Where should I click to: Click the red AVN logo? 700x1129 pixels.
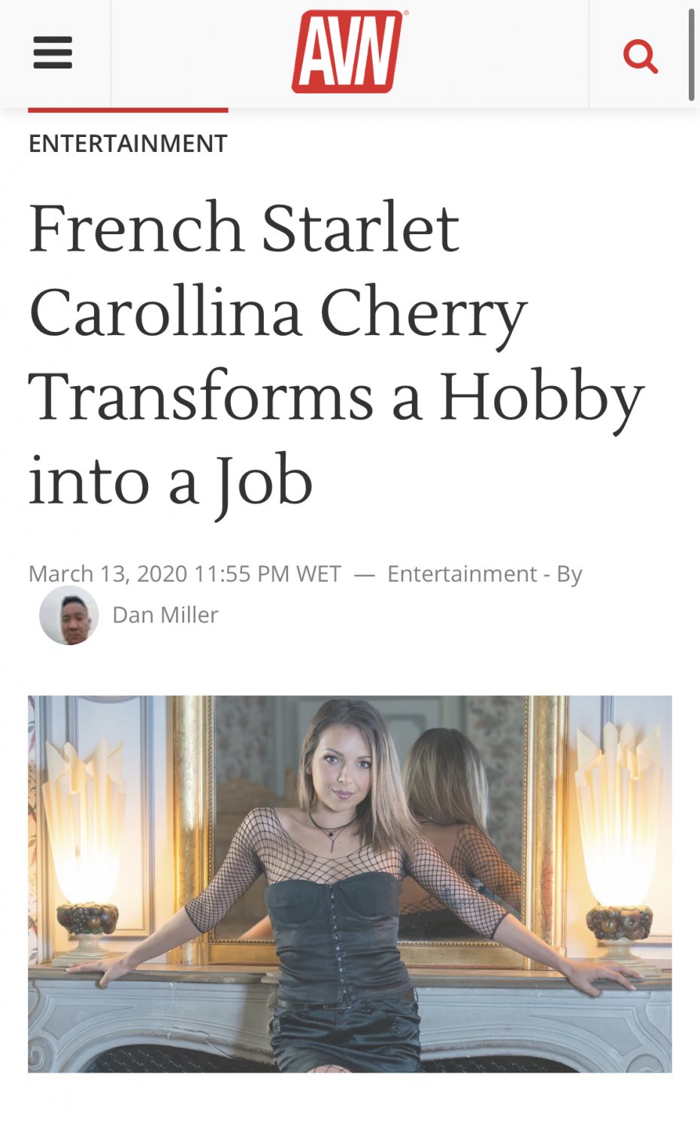(347, 52)
